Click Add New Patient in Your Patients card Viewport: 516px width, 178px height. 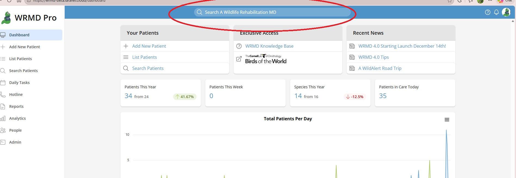[149, 46]
